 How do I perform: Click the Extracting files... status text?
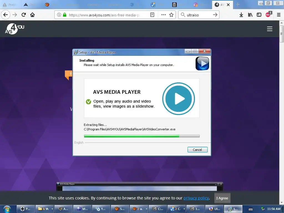tap(95, 125)
